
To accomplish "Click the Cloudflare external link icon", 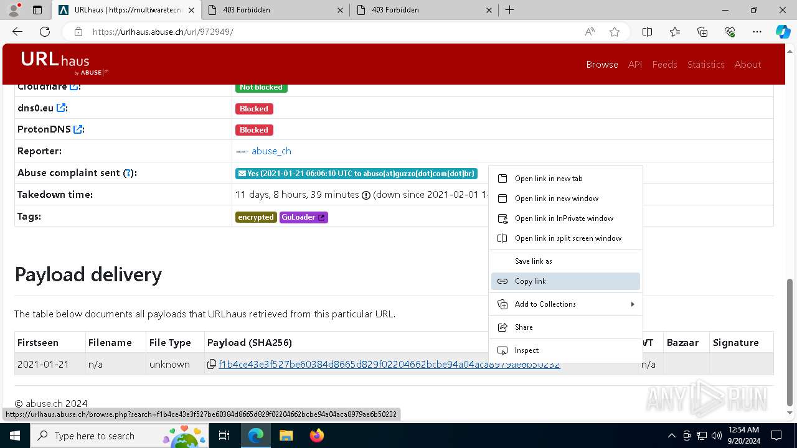I will tap(74, 86).
